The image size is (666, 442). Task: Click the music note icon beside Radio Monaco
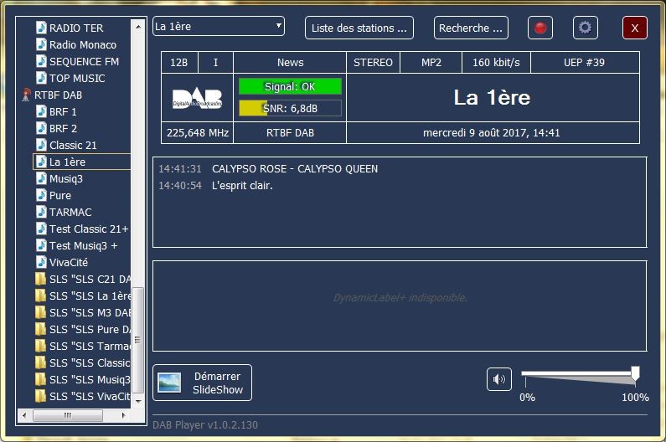41,44
